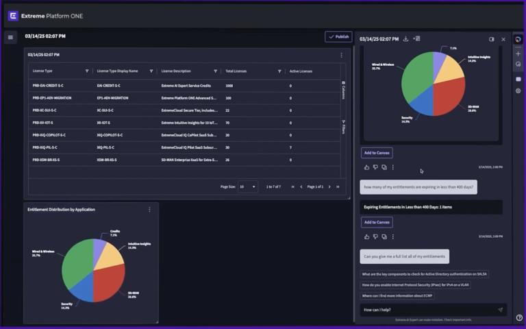Sort by Active Licenses column header

pyautogui.click(x=301, y=71)
